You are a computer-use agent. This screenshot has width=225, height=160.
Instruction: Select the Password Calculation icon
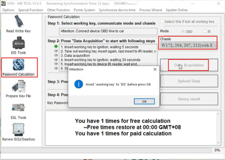click(19, 65)
